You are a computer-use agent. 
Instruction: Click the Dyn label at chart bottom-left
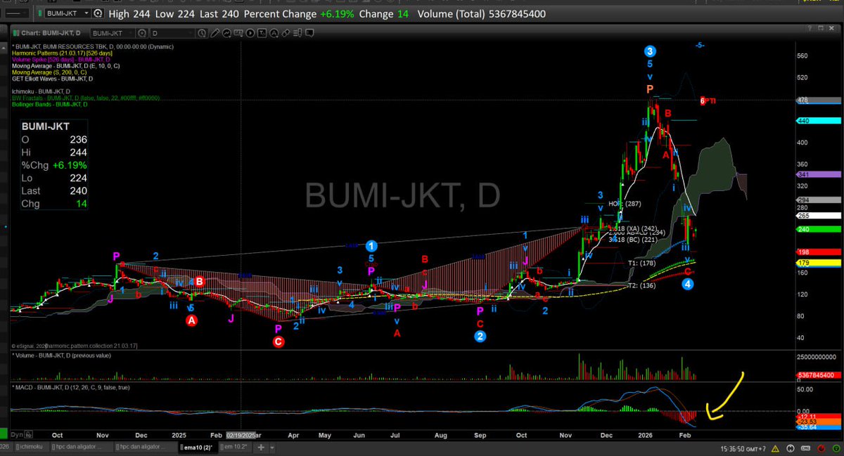(17, 434)
